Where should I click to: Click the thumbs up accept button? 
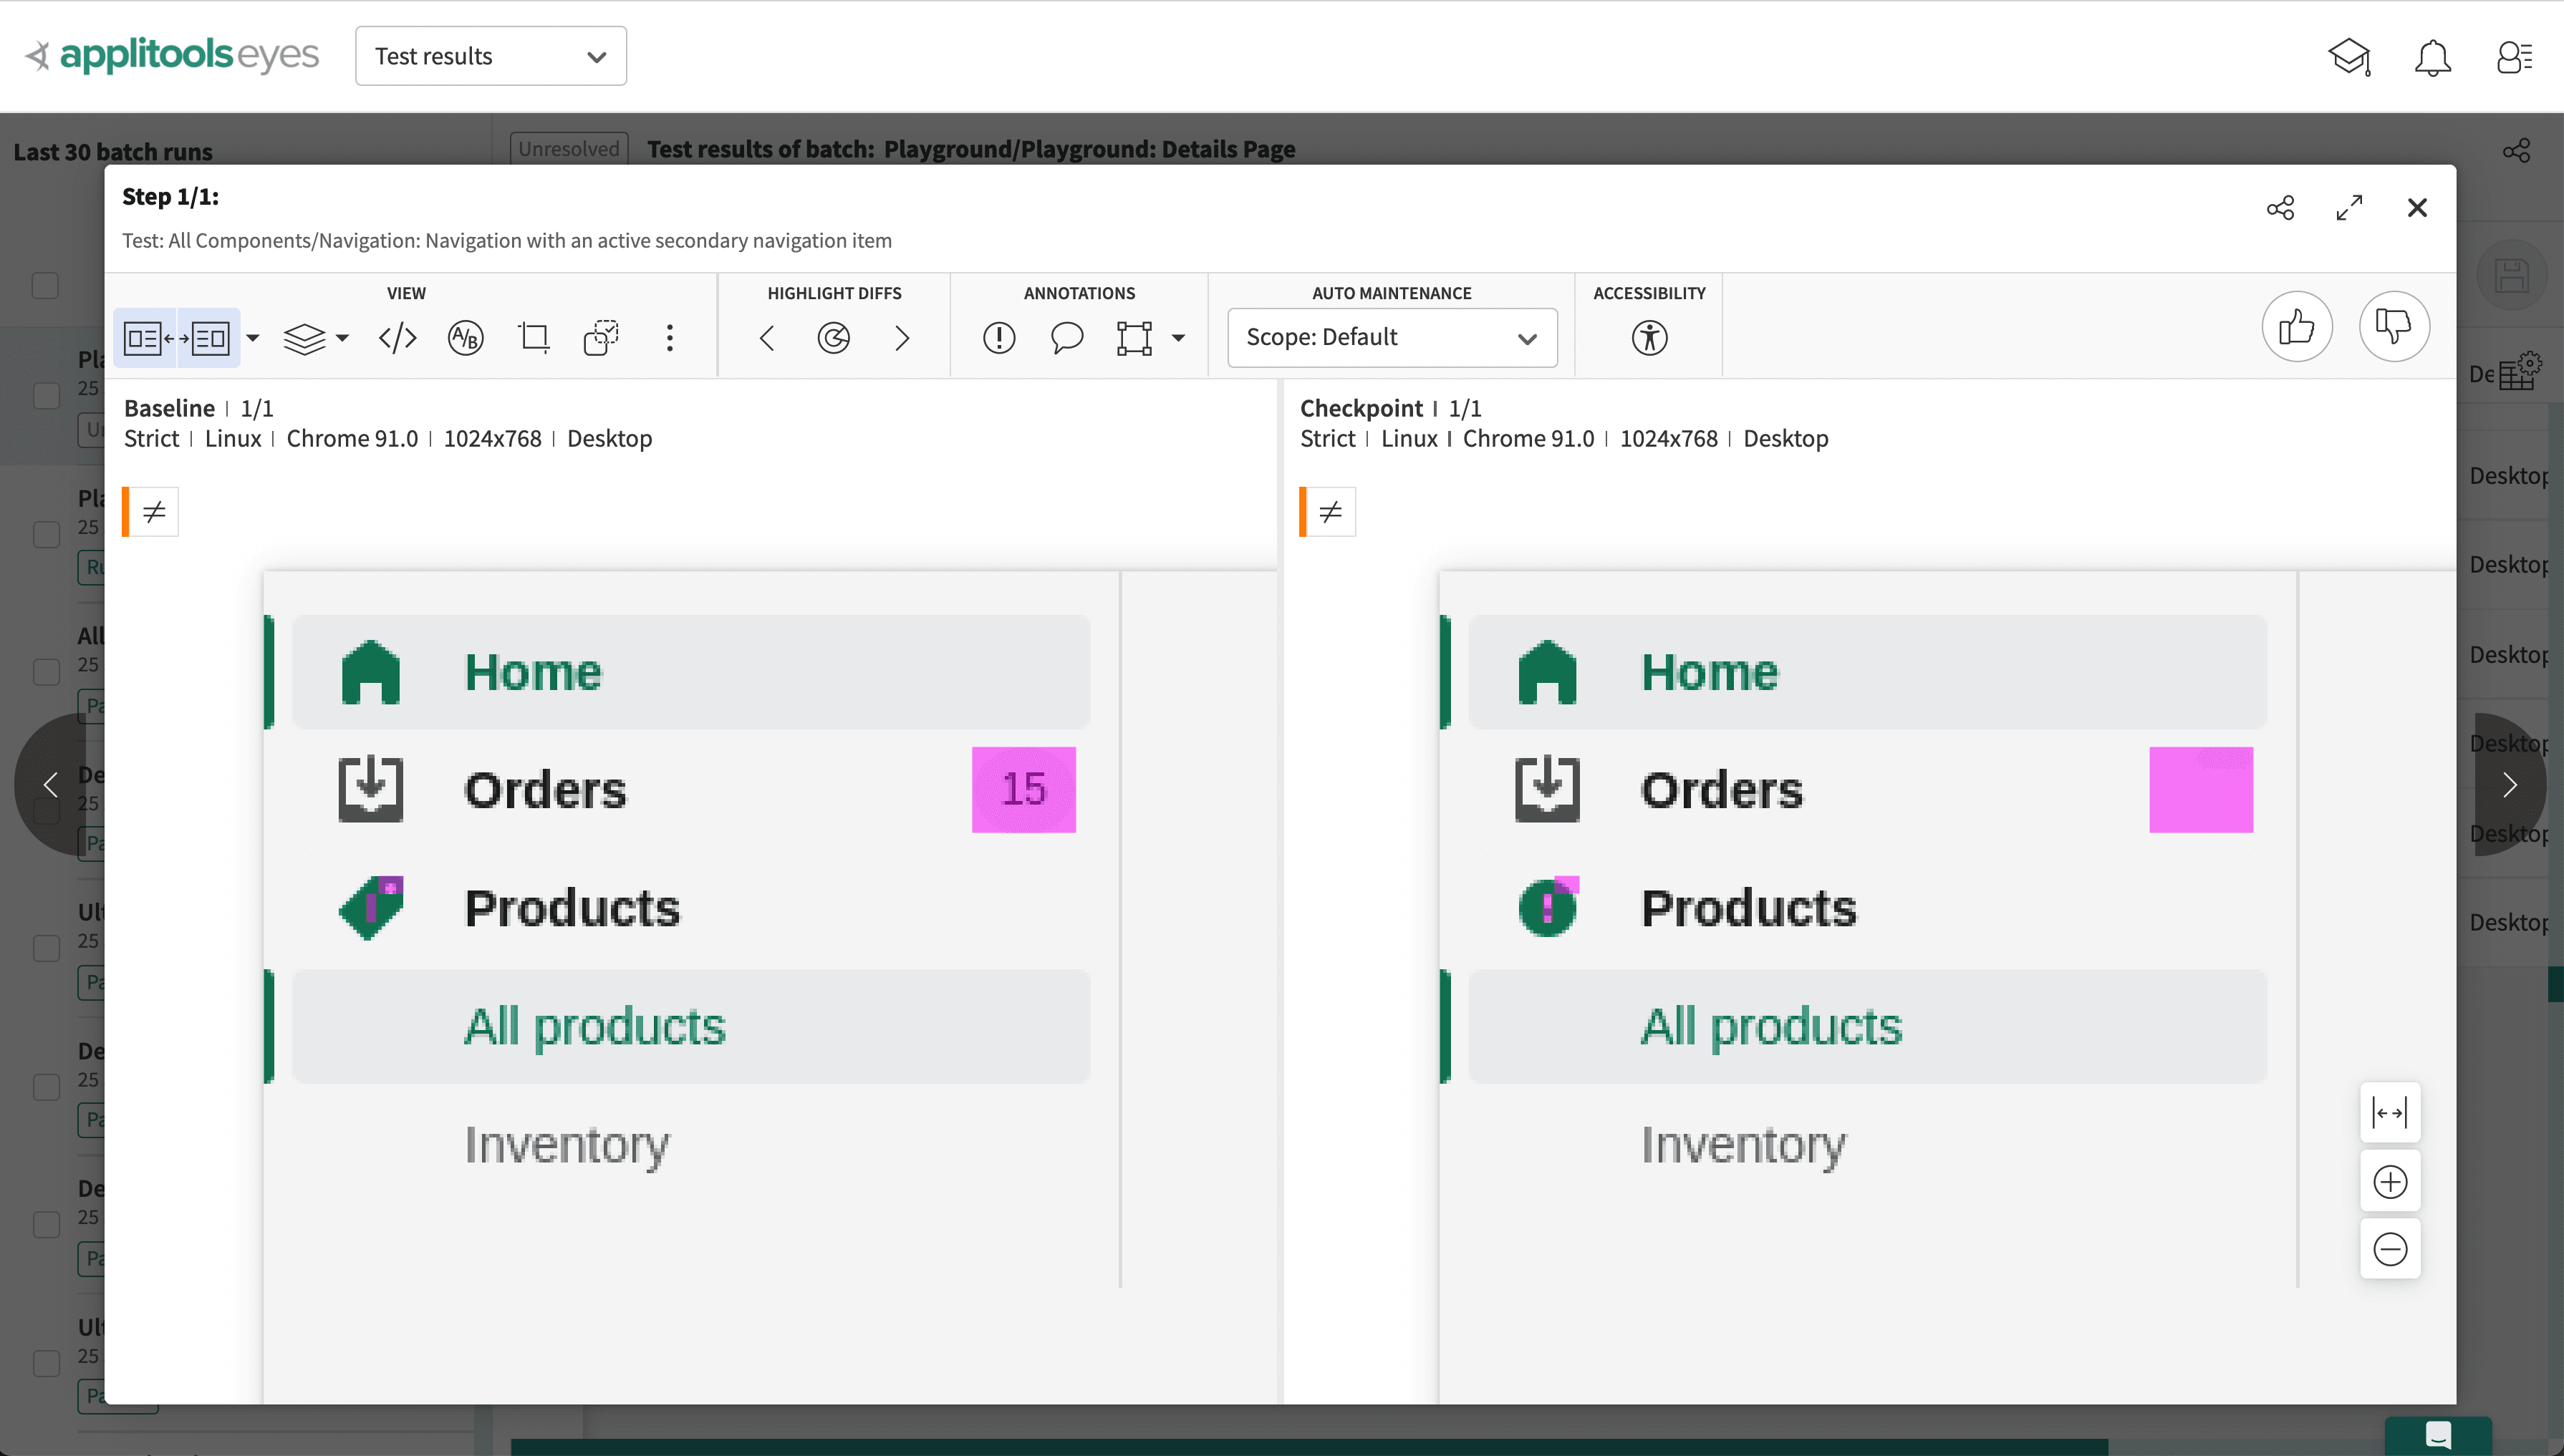tap(2296, 327)
